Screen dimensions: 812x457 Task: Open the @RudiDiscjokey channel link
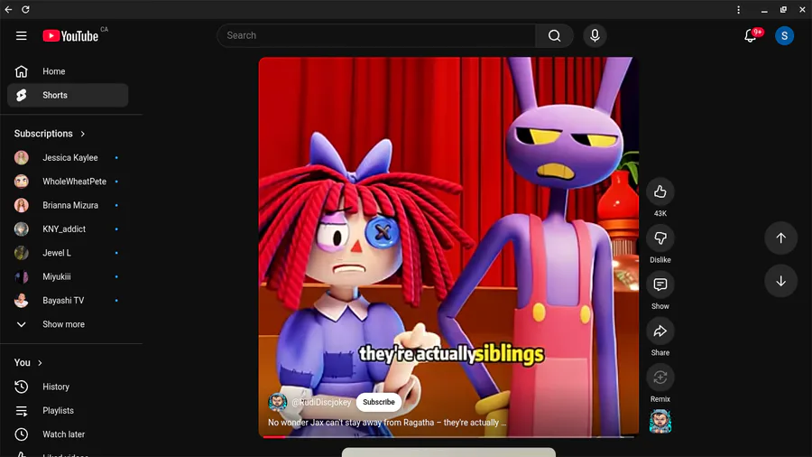pyautogui.click(x=321, y=402)
